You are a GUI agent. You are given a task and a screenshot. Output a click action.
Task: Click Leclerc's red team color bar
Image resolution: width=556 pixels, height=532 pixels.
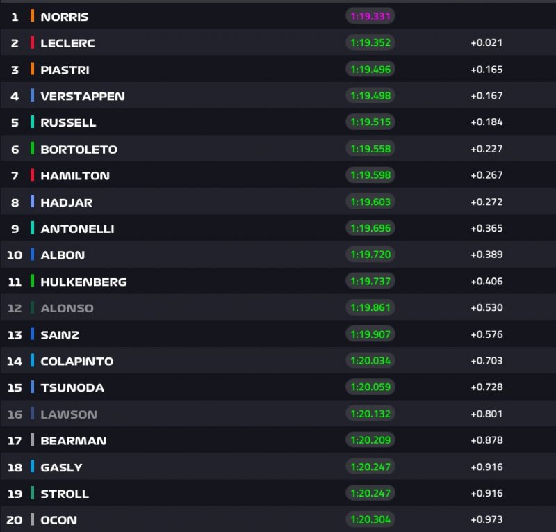[33, 42]
